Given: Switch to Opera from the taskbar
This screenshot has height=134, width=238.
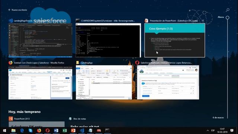Looking at the screenshot, I should (x=48, y=131).
